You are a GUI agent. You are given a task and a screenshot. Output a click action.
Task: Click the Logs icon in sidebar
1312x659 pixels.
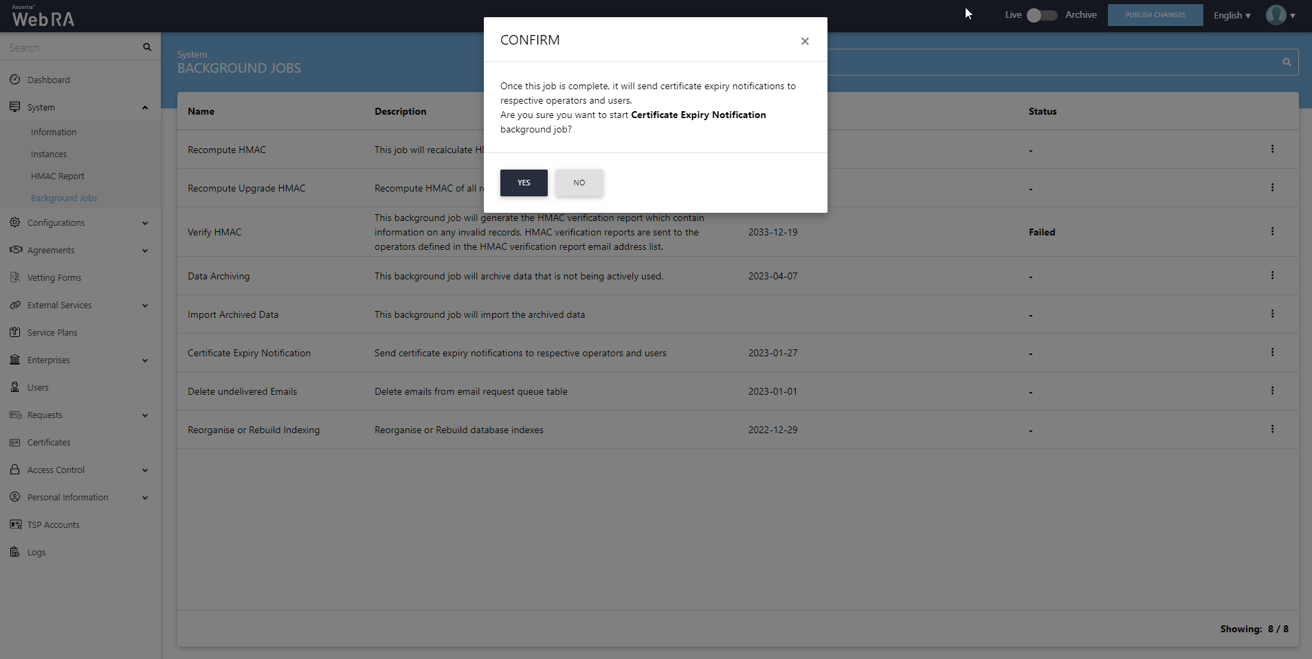pos(15,552)
